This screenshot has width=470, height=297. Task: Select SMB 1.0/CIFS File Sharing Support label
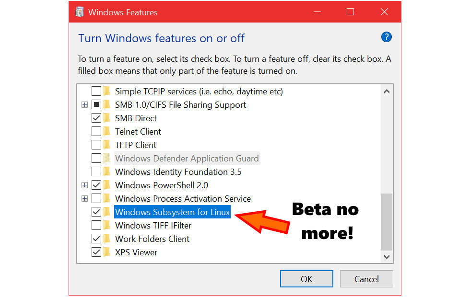[180, 104]
